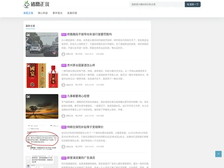224x168 pixels.
Task: Open the red-circled document thumbnail
Action: point(42,137)
